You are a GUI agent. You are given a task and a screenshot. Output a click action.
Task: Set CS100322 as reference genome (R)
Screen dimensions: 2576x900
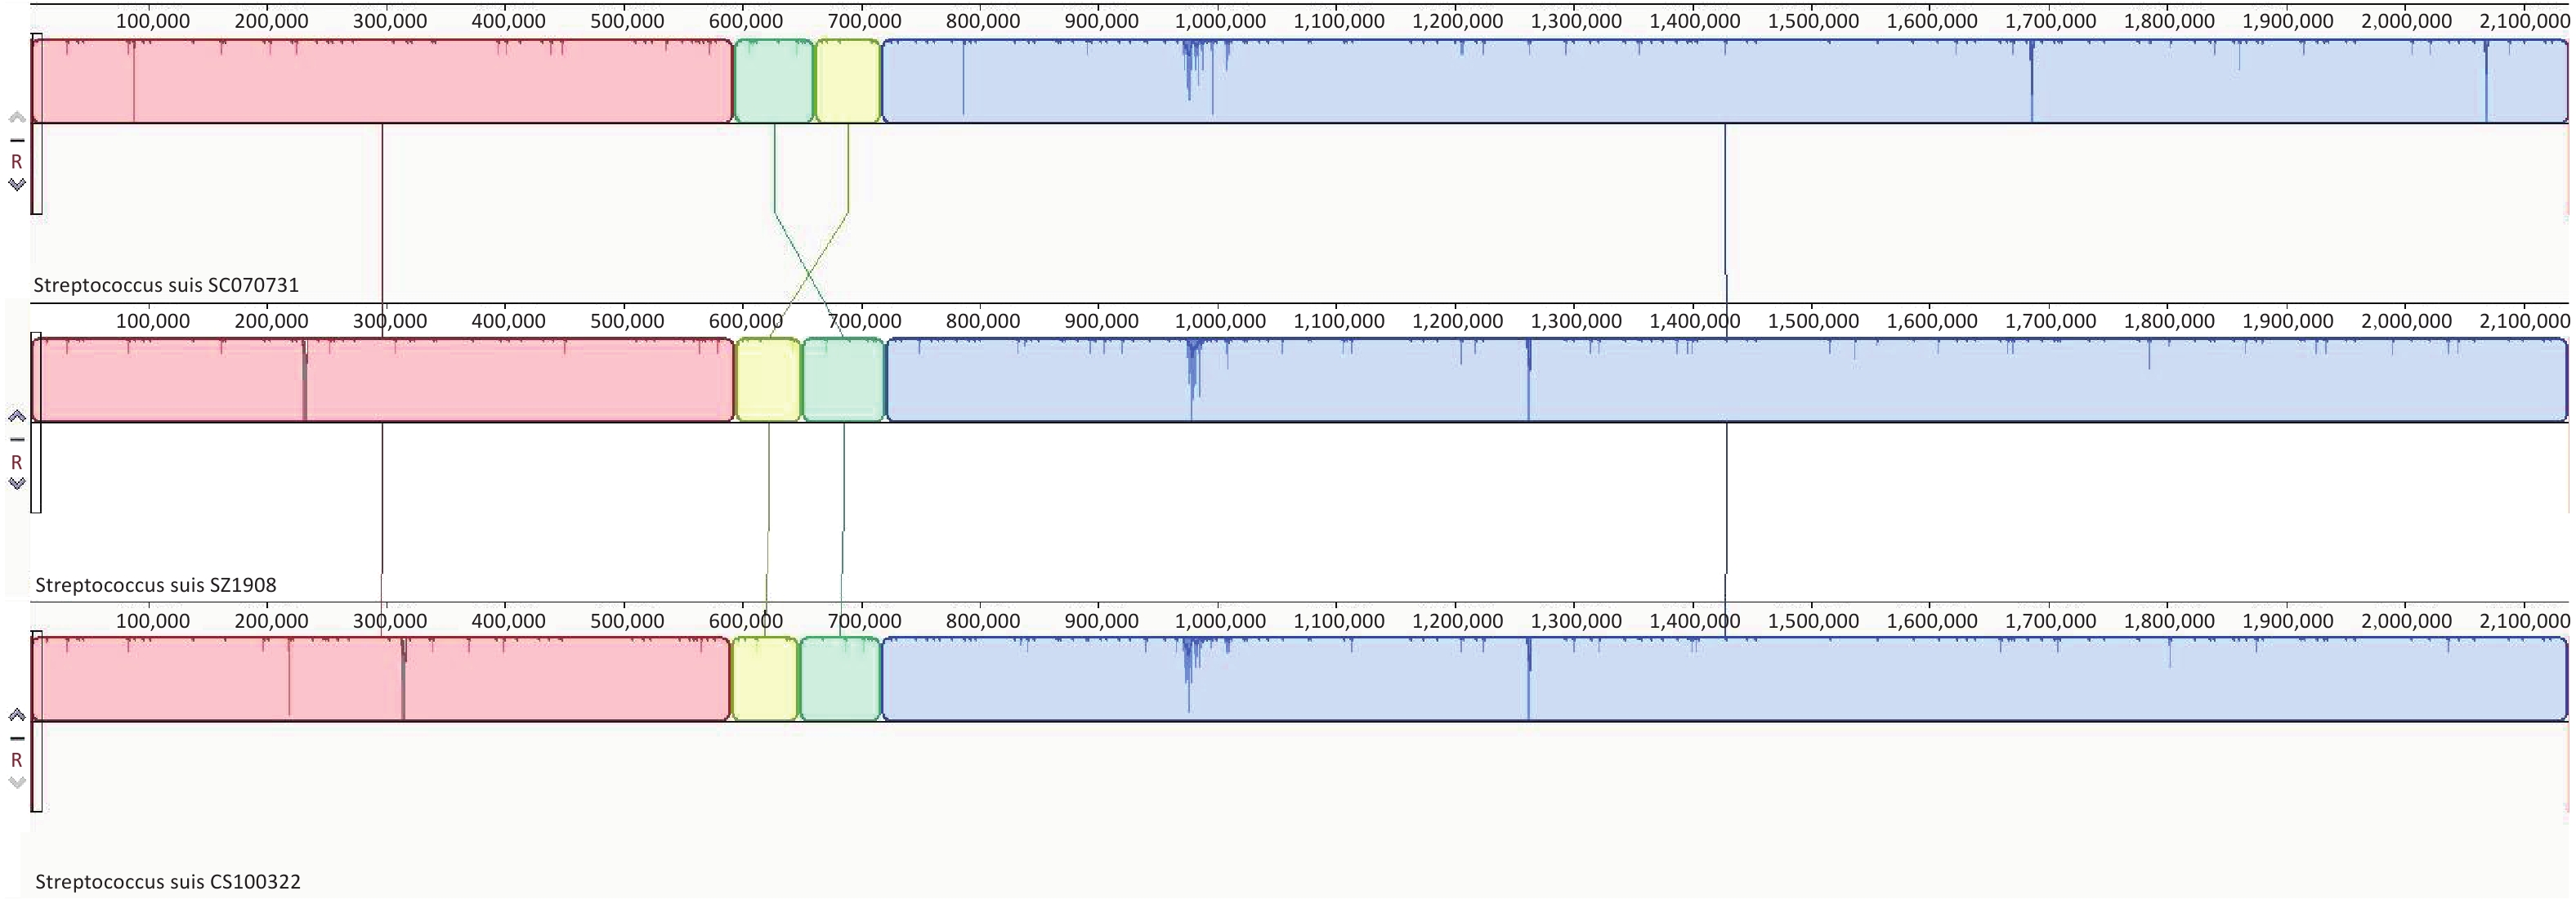pyautogui.click(x=17, y=760)
